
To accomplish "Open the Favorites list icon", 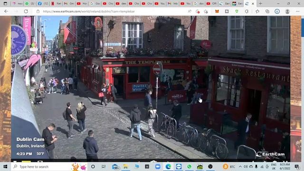I will (257, 11).
